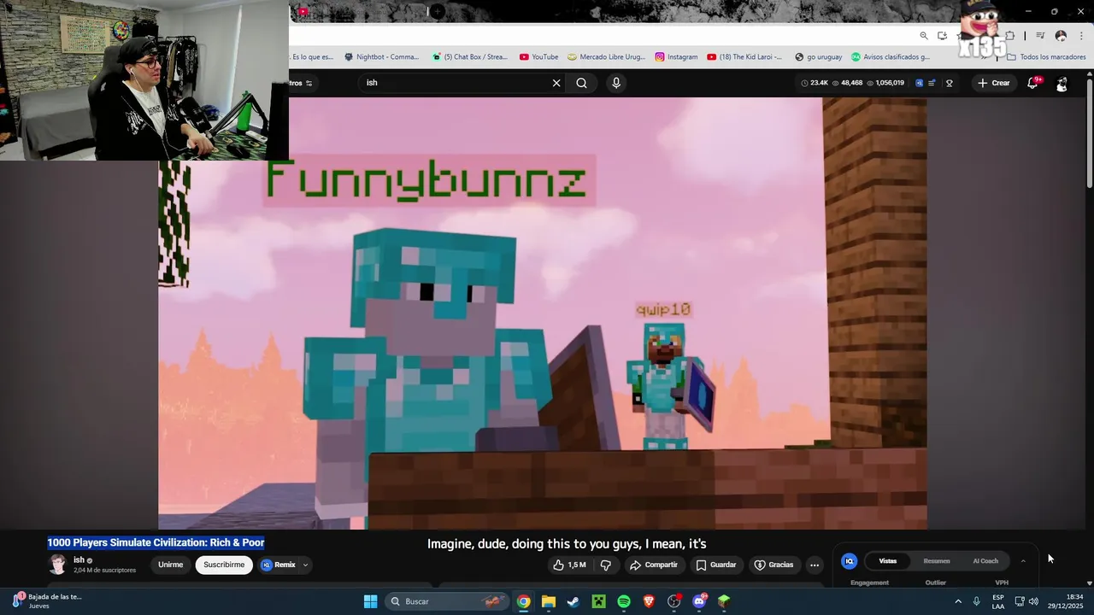This screenshot has width=1094, height=615.
Task: Open the weather widget in taskbar
Action: [47, 601]
